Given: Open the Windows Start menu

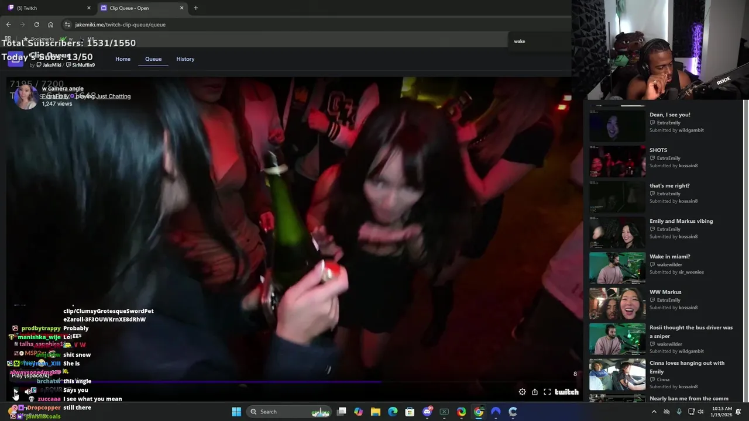Looking at the screenshot, I should (x=236, y=412).
